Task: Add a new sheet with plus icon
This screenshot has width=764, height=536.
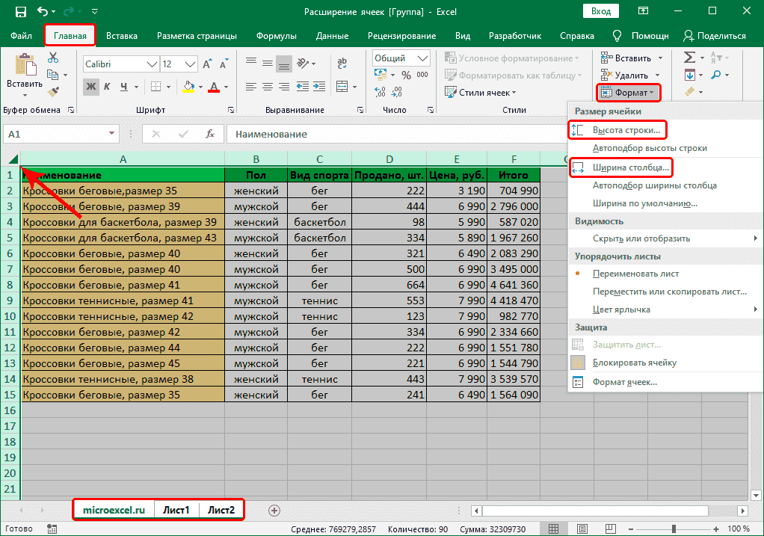Action: coord(274,510)
